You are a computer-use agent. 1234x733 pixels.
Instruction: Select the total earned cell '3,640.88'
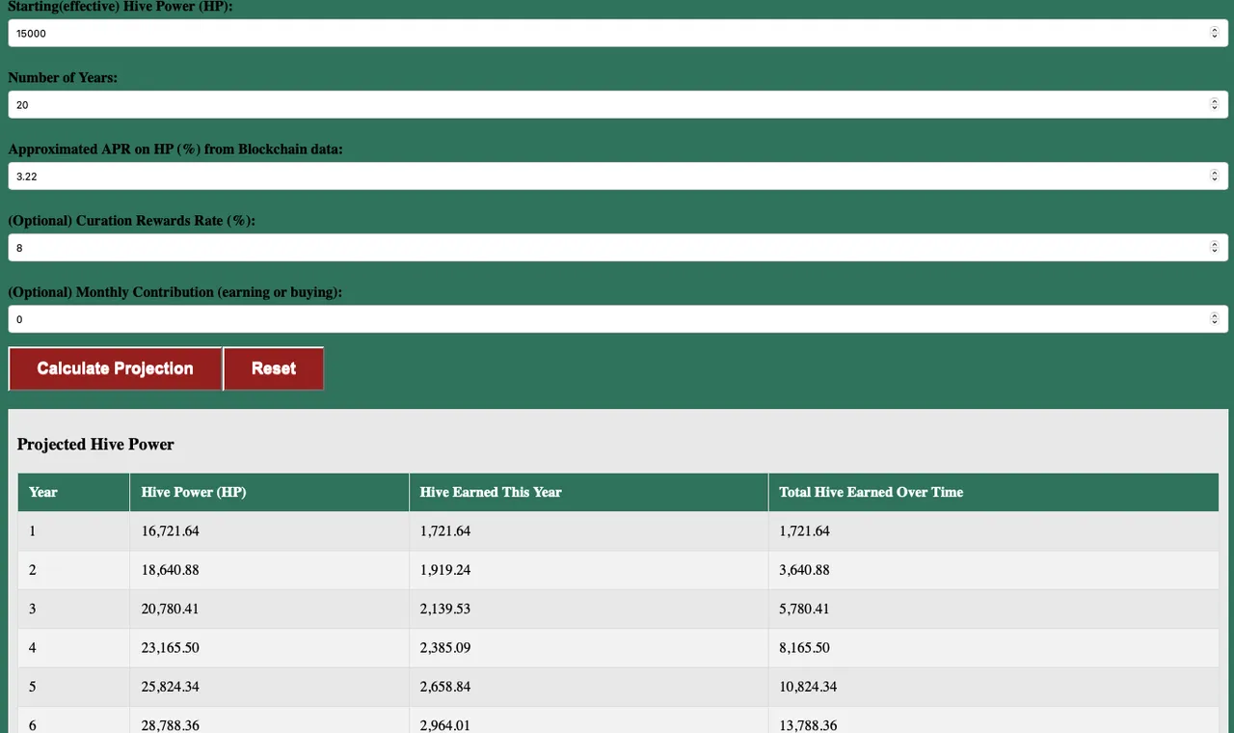point(994,570)
